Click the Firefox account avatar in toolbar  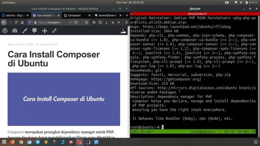point(106,22)
